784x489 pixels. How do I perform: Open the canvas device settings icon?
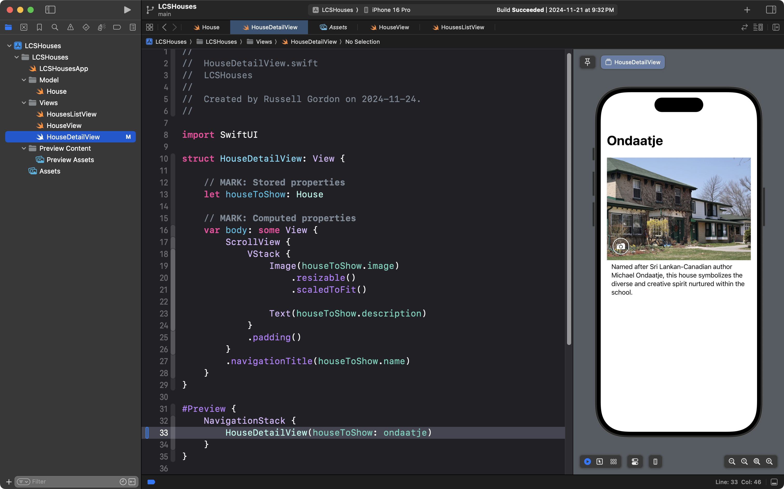tap(635, 462)
